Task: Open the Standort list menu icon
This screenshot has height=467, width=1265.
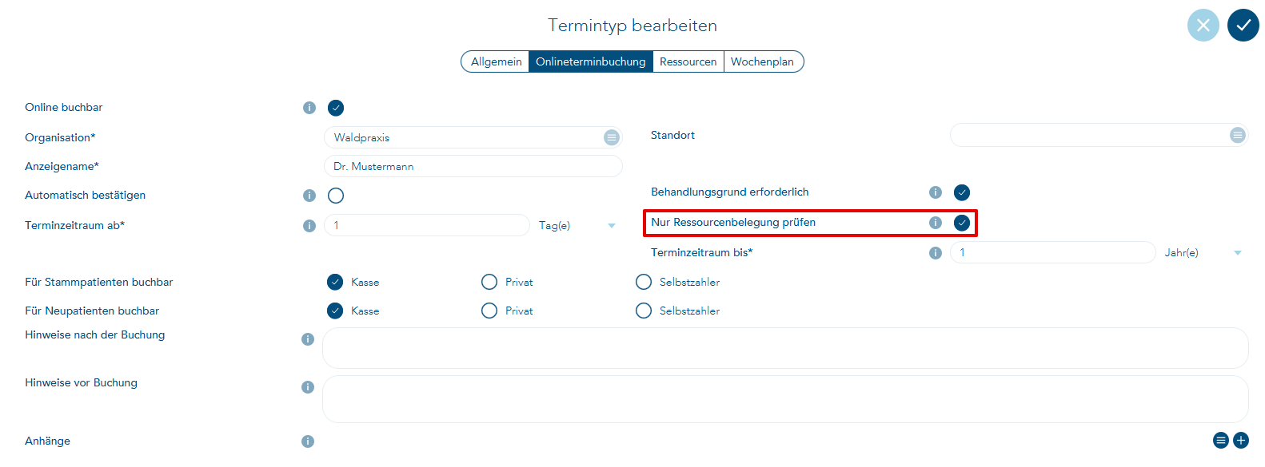Action: click(1237, 135)
